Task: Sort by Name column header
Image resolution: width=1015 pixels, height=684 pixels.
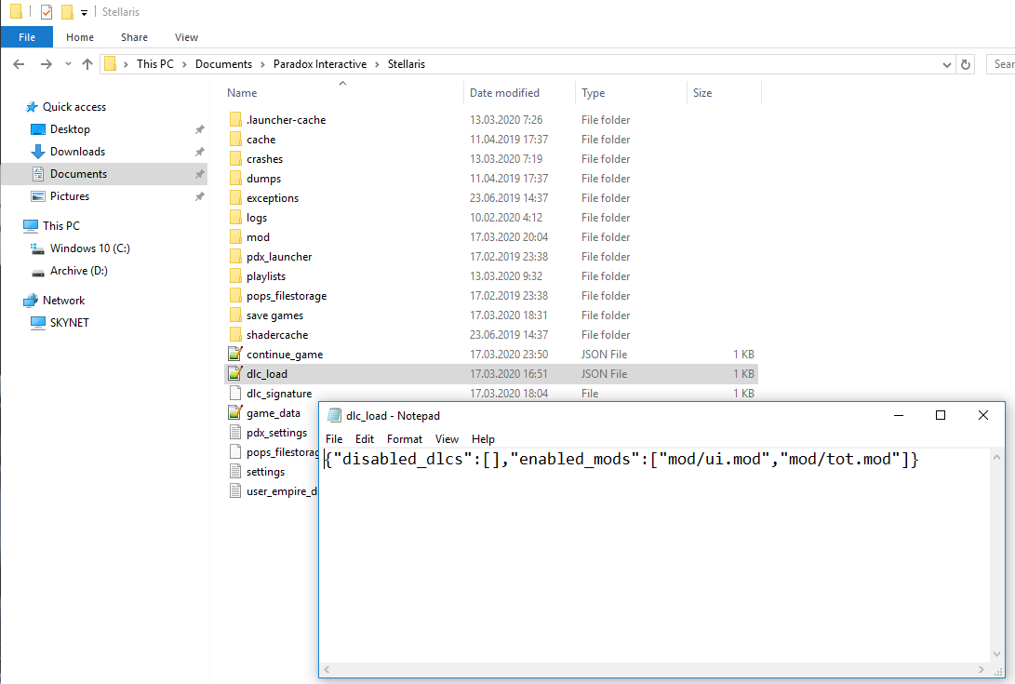Action: pyautogui.click(x=242, y=93)
